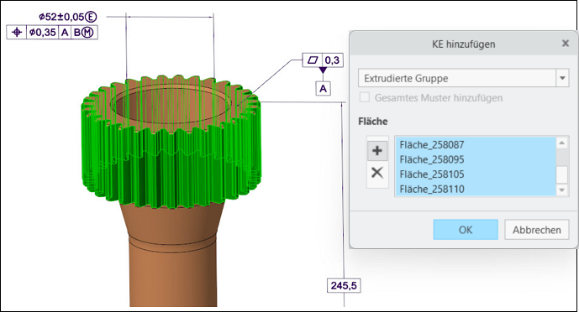The height and width of the screenshot is (312, 579).
Task: Select Fläche_258105 in the list
Action: tap(476, 174)
